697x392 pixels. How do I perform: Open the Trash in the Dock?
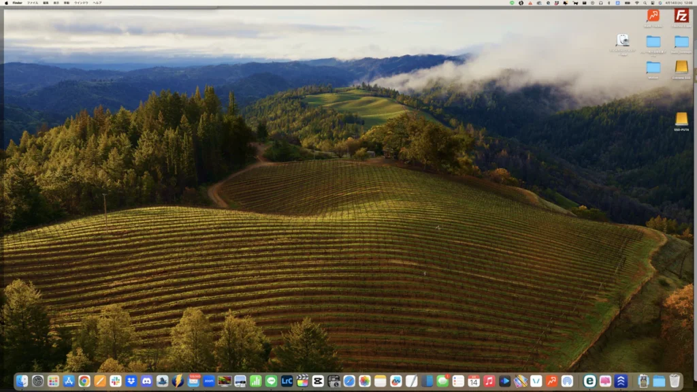click(x=675, y=381)
